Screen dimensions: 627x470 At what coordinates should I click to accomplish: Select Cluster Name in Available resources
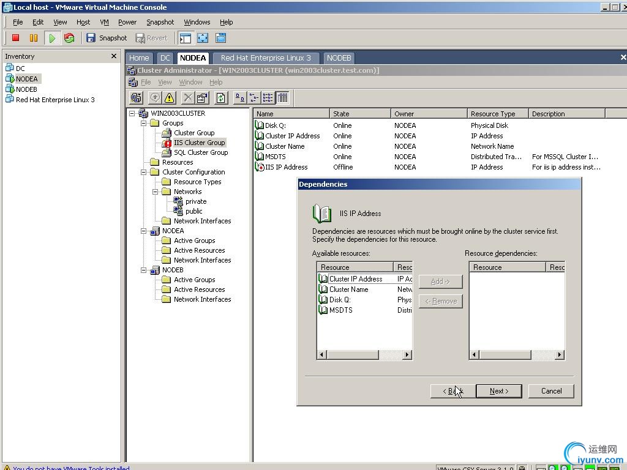click(348, 289)
